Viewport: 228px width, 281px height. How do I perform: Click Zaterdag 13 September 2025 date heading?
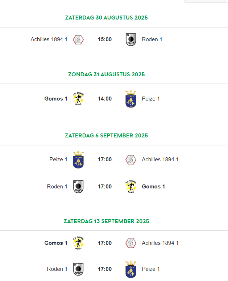pos(106,221)
